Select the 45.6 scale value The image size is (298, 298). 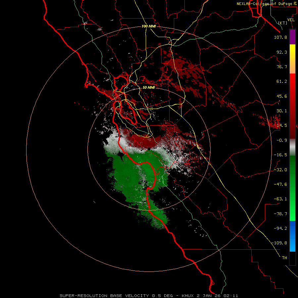[282, 96]
